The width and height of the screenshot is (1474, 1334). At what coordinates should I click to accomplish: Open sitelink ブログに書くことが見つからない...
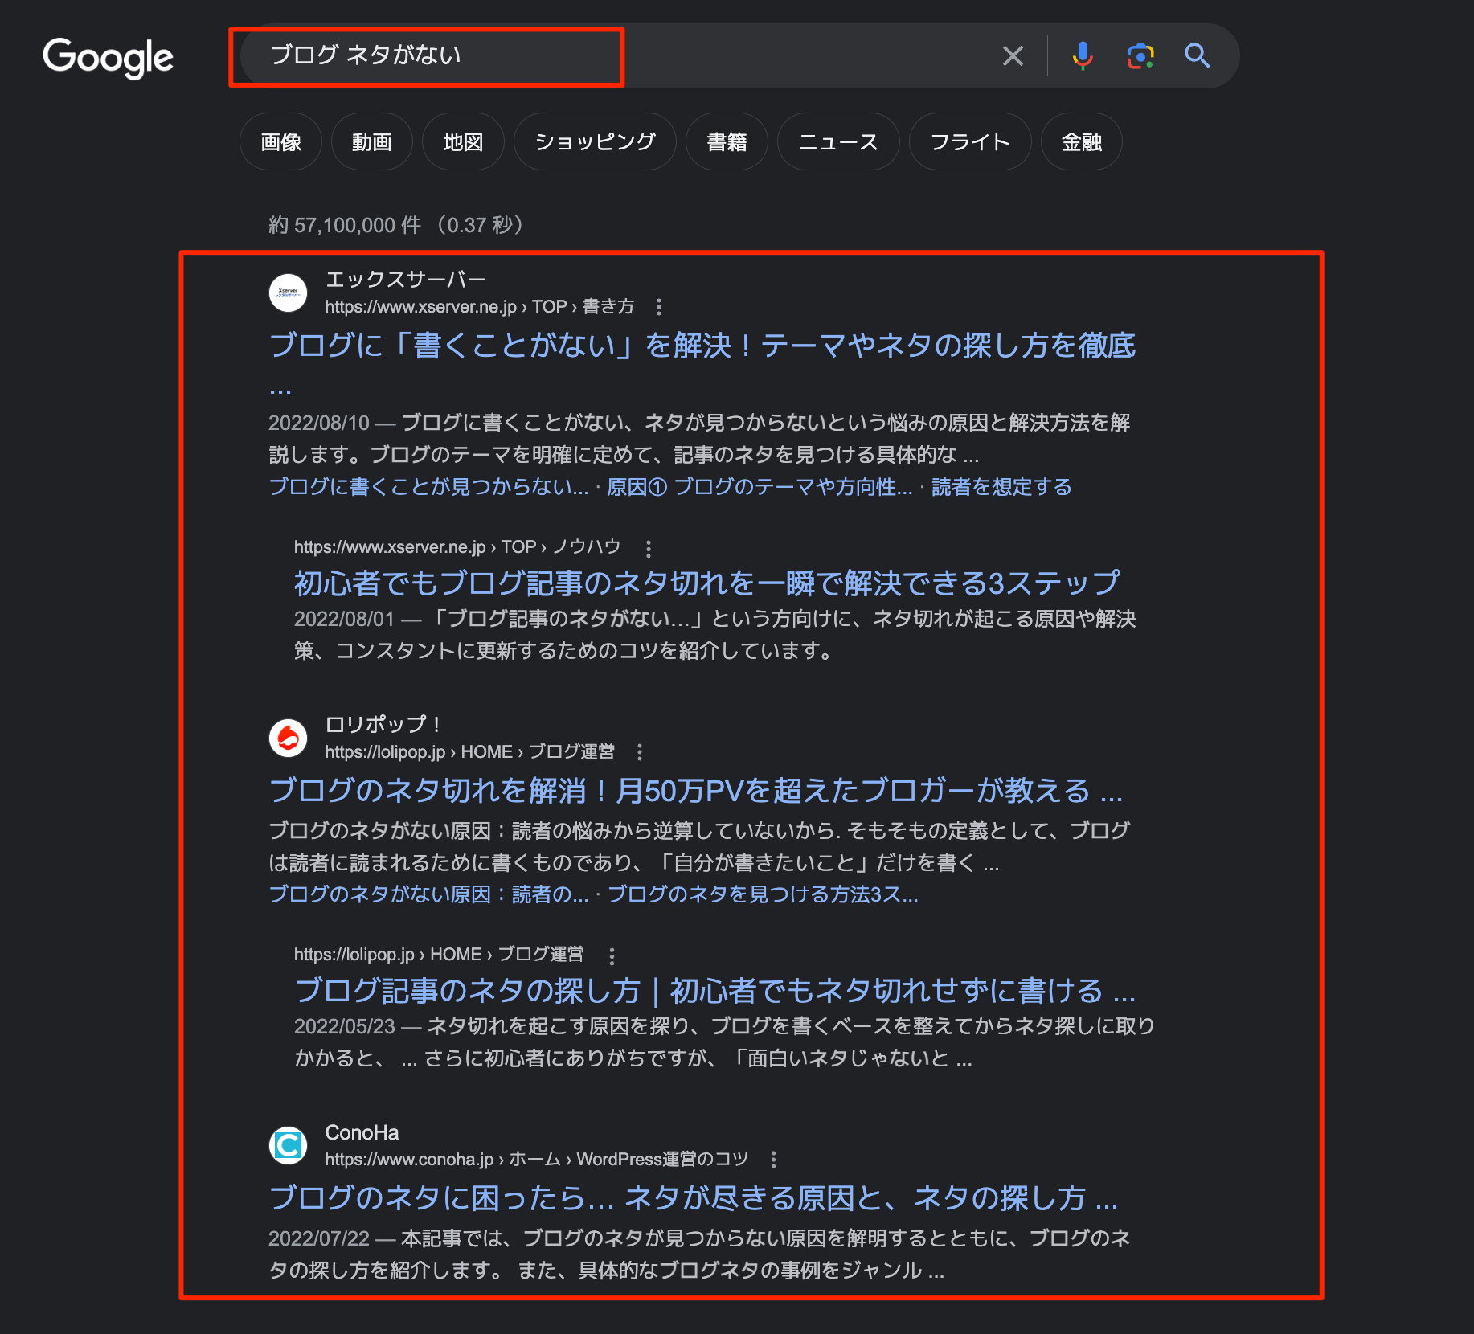pyautogui.click(x=428, y=487)
